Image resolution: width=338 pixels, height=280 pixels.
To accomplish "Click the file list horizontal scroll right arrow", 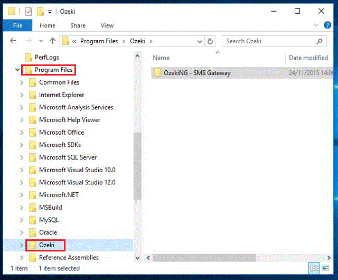I will [x=328, y=258].
